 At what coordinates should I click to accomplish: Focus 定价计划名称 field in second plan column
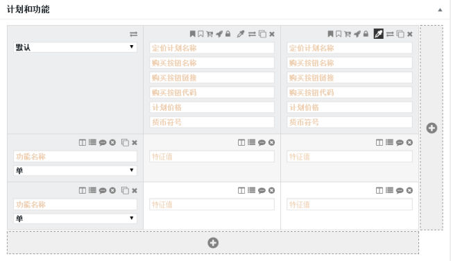(350, 48)
